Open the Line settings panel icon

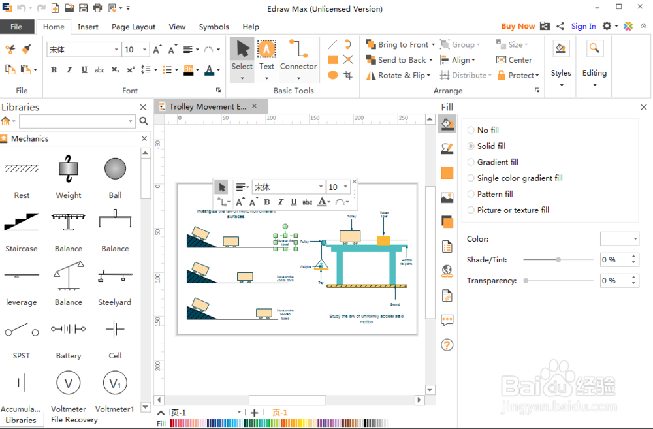tap(447, 148)
